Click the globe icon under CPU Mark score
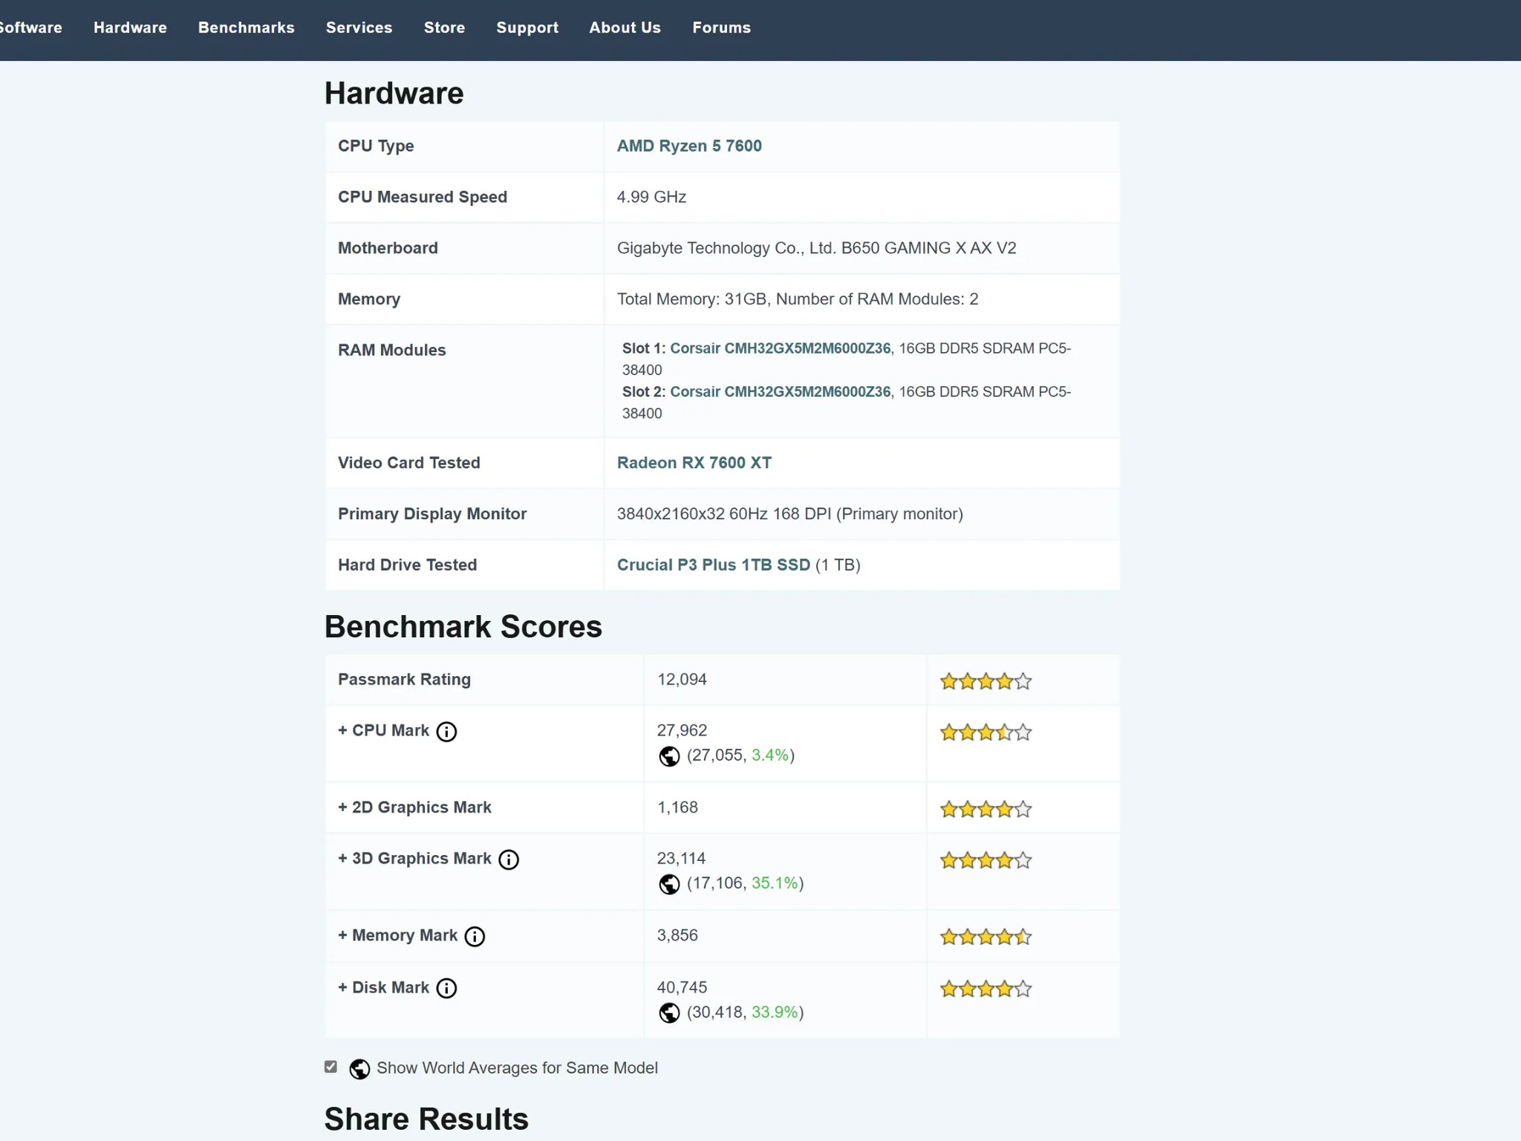Viewport: 1521px width, 1141px height. coord(669,756)
